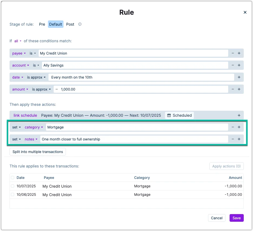Click Split into multiple transactions
The width and height of the screenshot is (253, 231).
[38, 152]
